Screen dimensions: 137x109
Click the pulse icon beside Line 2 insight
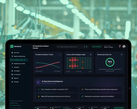click(39, 89)
